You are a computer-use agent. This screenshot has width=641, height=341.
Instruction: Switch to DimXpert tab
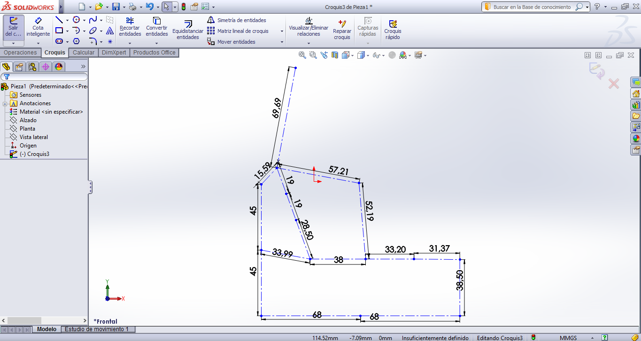pyautogui.click(x=114, y=53)
